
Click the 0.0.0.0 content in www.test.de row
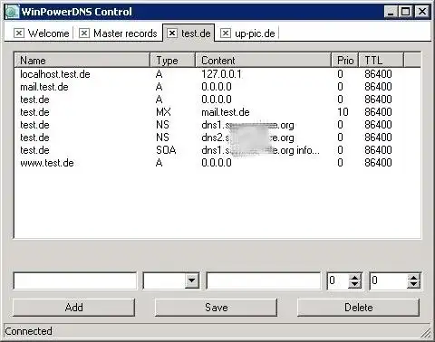coord(217,163)
